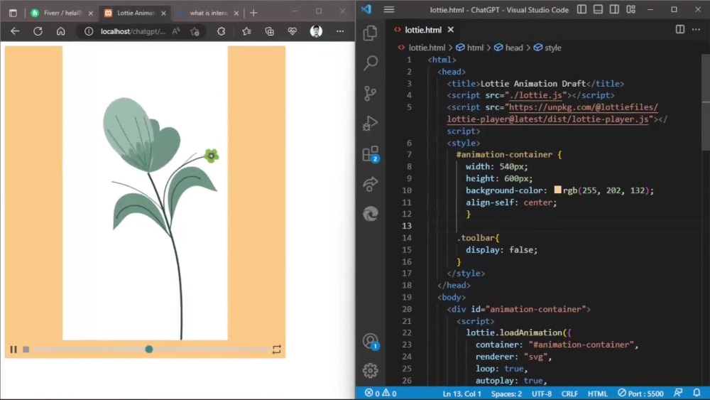The image size is (710, 400).
Task: Open browser Collections
Action: [x=269, y=31]
